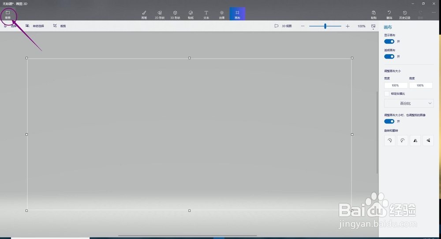Open the 3D 形状 shapes tool
This screenshot has width=441, height=239.
point(175,15)
